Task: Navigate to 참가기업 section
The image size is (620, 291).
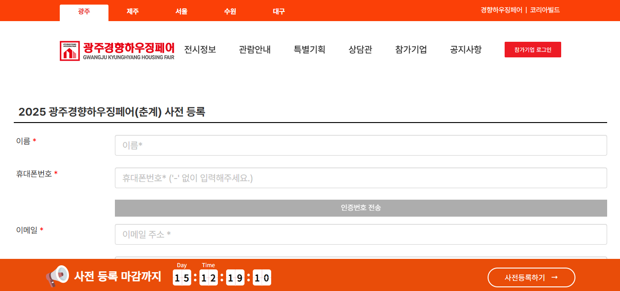Action: point(410,50)
